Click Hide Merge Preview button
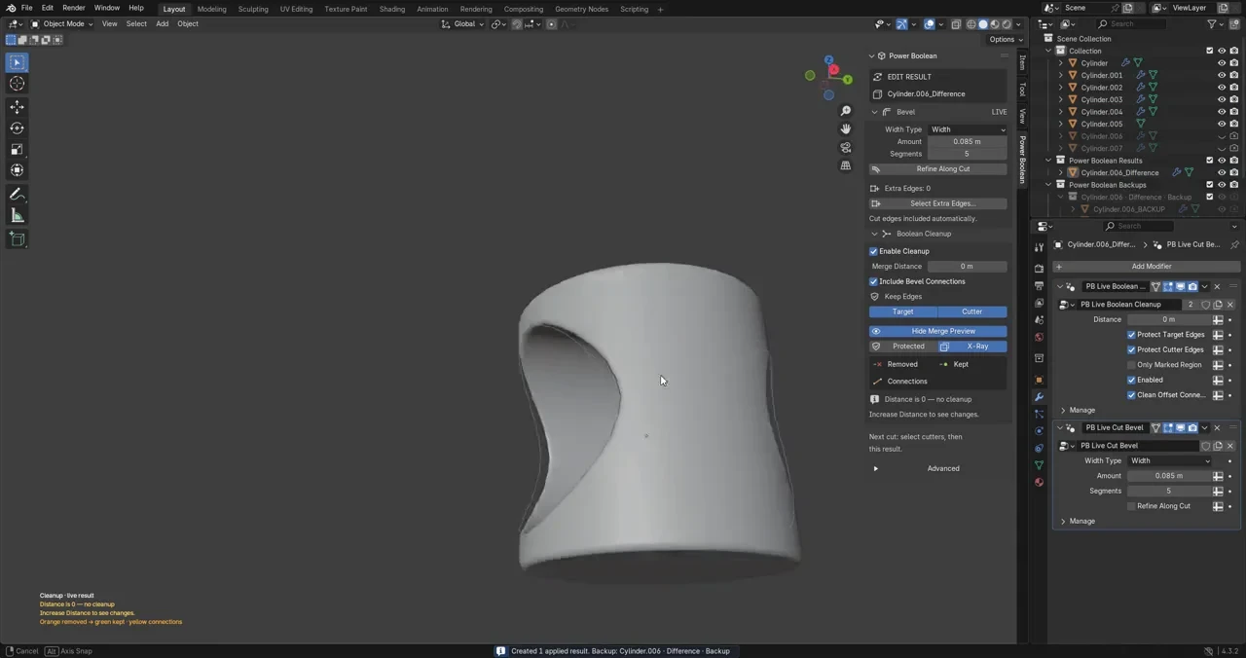This screenshot has width=1246, height=658. 938,331
